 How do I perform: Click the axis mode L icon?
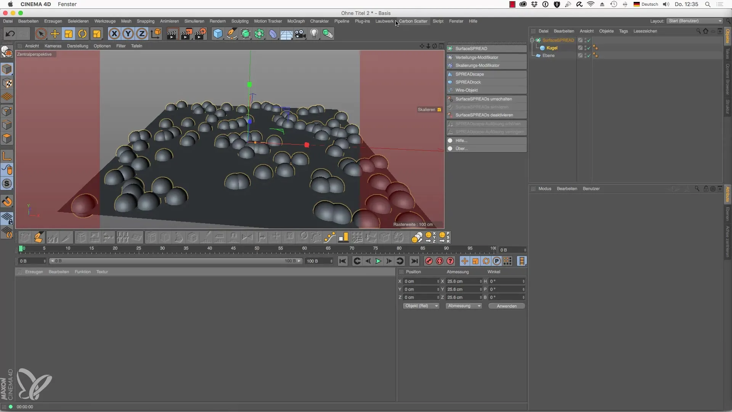click(7, 156)
